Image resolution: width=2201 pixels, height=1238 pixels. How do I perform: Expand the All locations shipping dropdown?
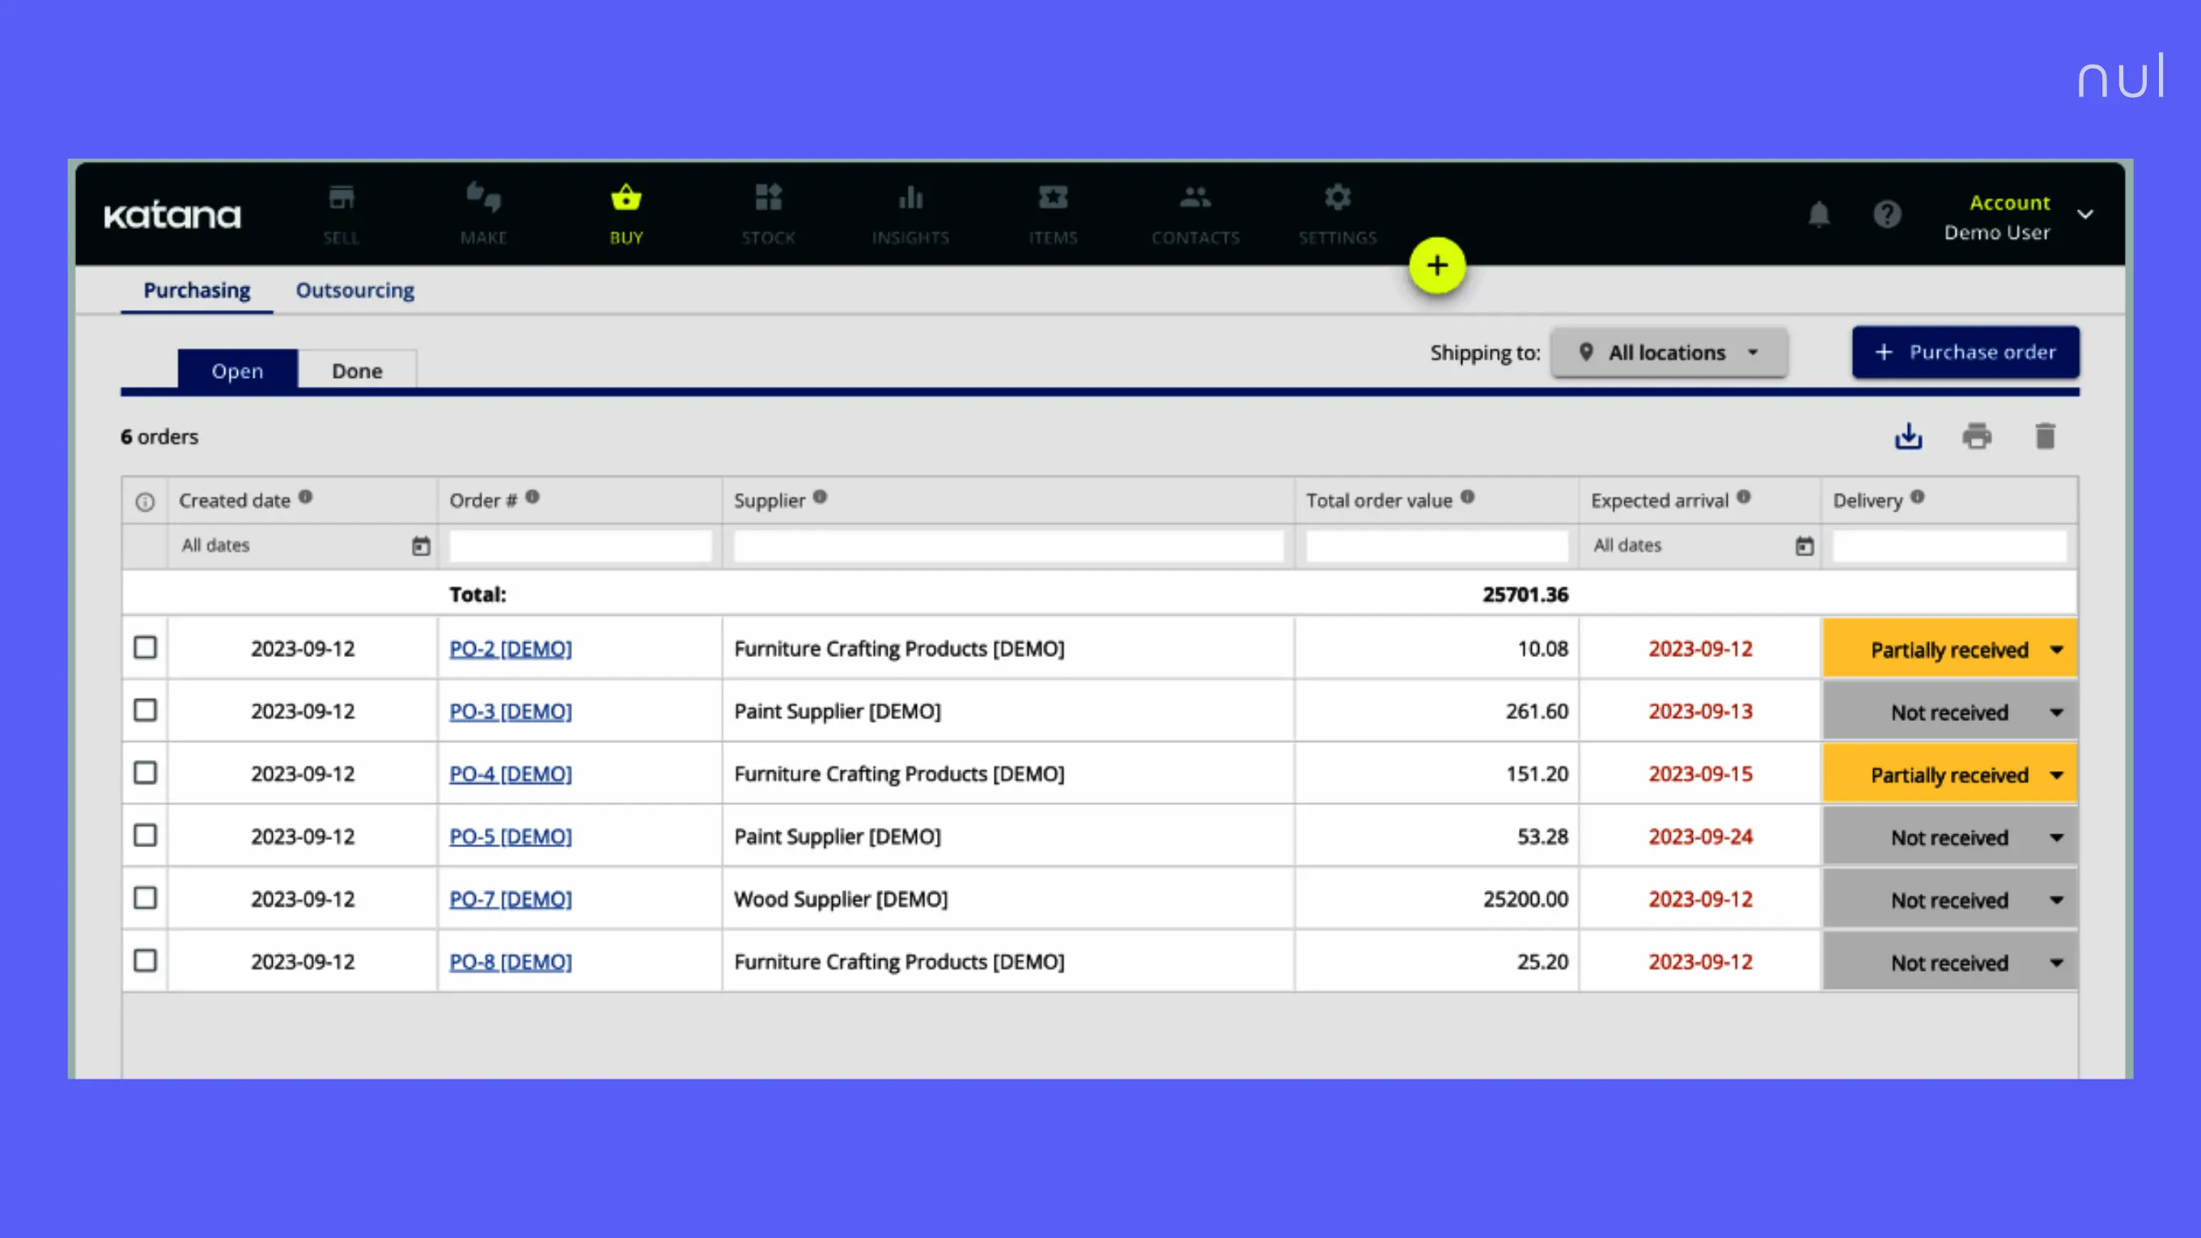click(x=1669, y=353)
